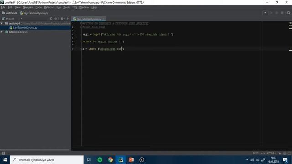The image size is (292, 164).
Task: Open the Navigate menu
Action: (x=28, y=7)
